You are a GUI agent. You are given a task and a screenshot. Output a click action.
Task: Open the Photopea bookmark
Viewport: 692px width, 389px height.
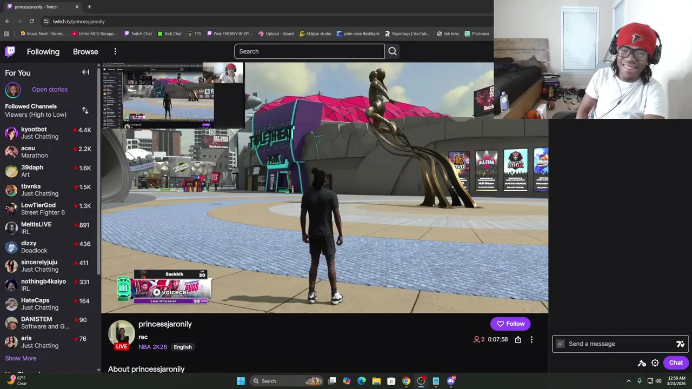(477, 33)
